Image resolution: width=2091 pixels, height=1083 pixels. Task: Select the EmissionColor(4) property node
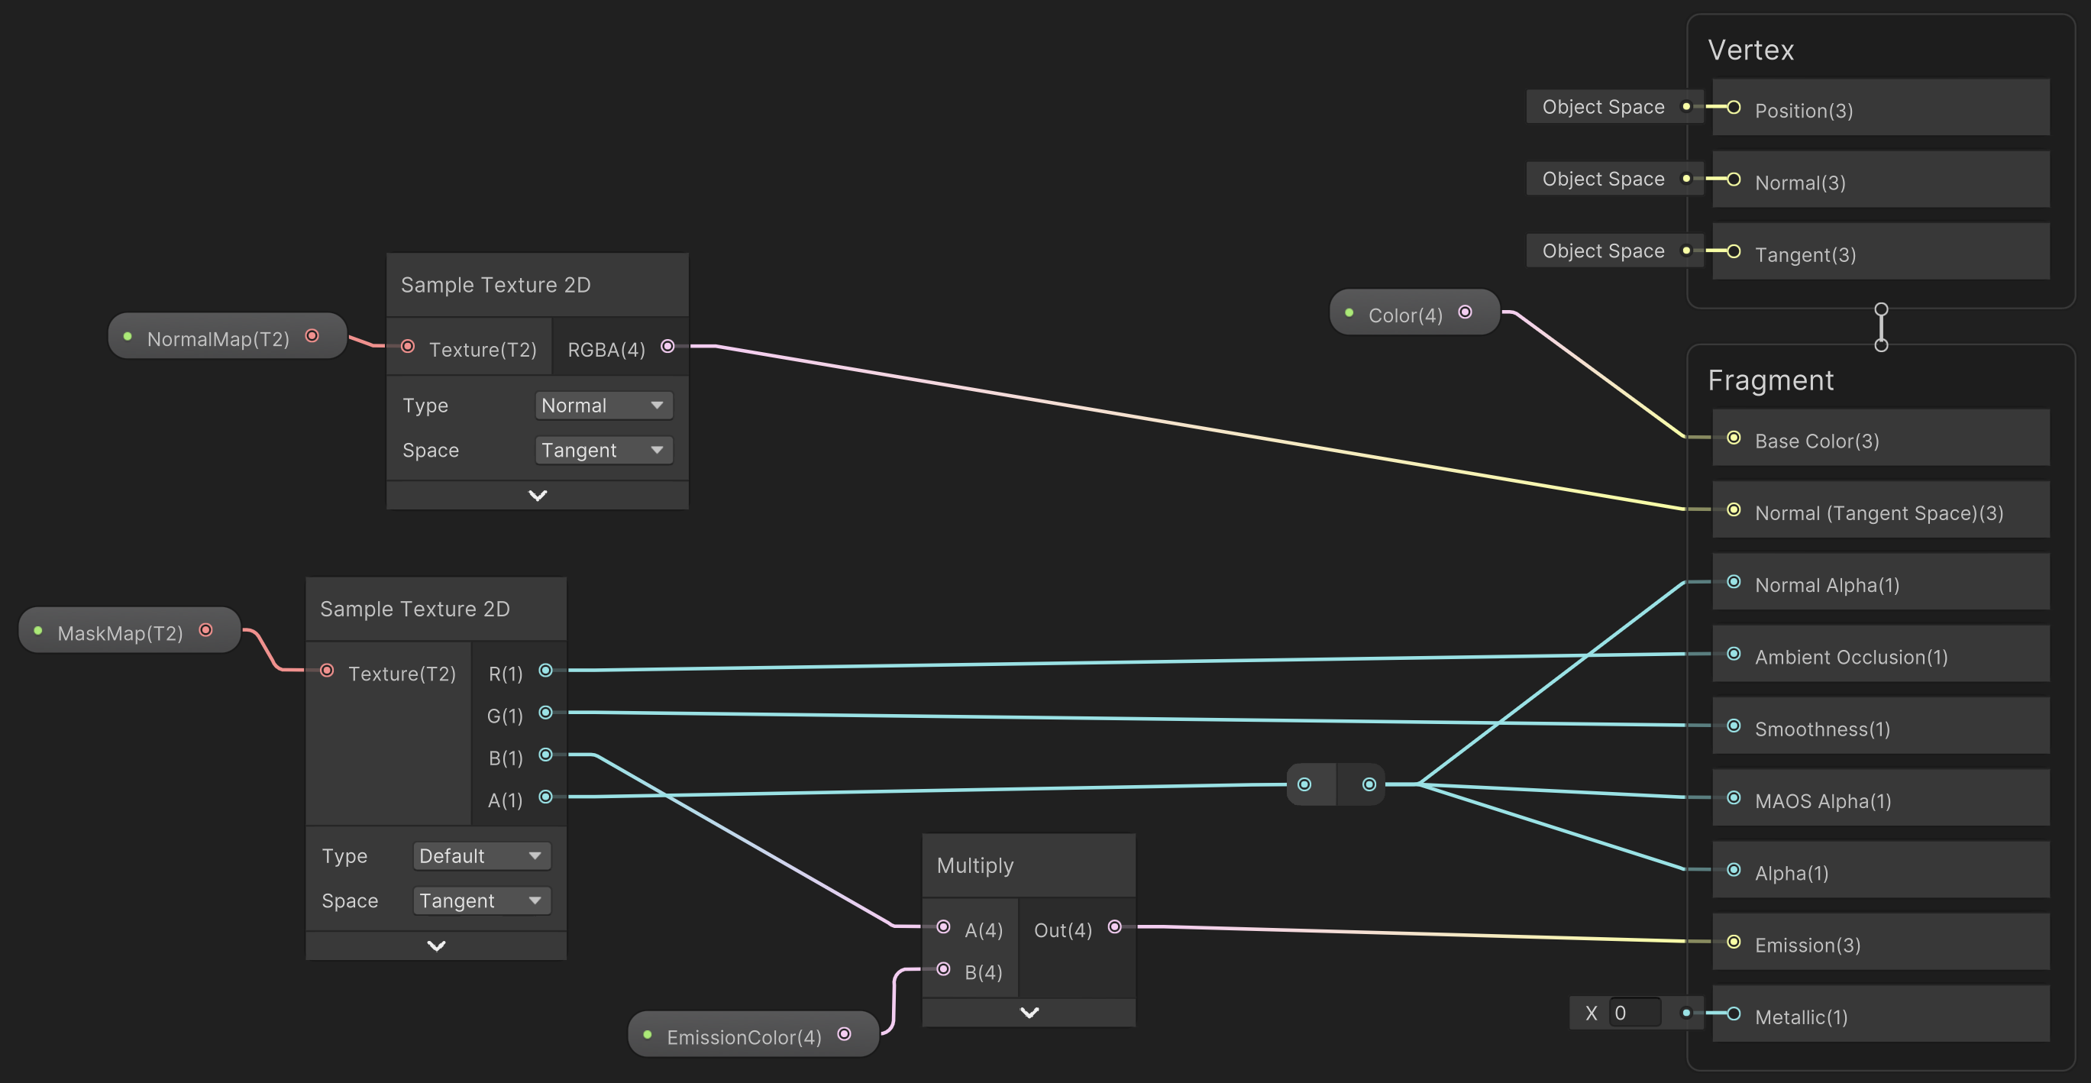point(743,1036)
